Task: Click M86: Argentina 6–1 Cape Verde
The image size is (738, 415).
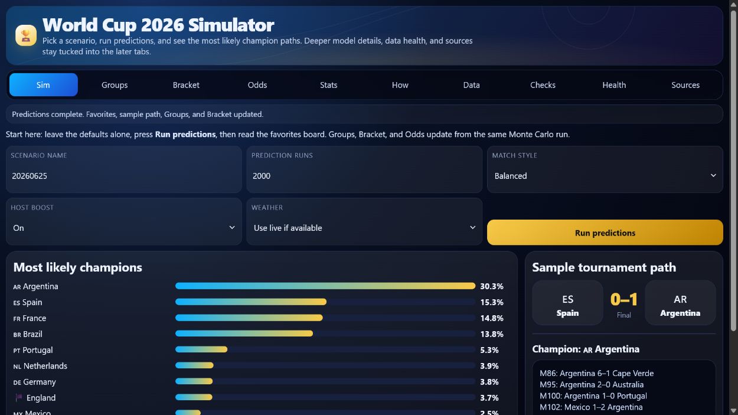Action: 596,373
